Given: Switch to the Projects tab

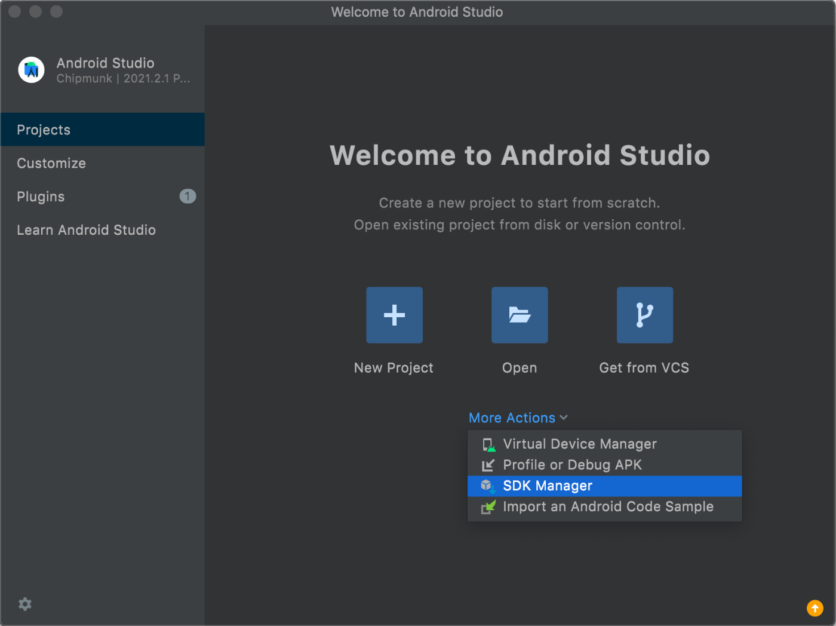Looking at the screenshot, I should click(x=103, y=130).
